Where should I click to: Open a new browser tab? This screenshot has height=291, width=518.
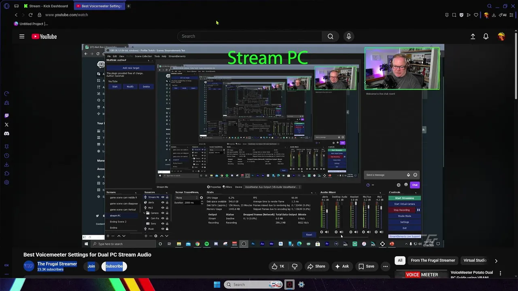pos(128,6)
